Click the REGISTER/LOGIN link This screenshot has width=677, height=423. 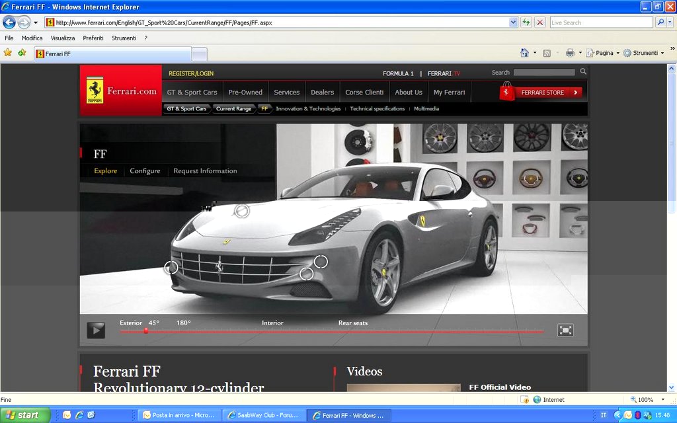coord(191,73)
